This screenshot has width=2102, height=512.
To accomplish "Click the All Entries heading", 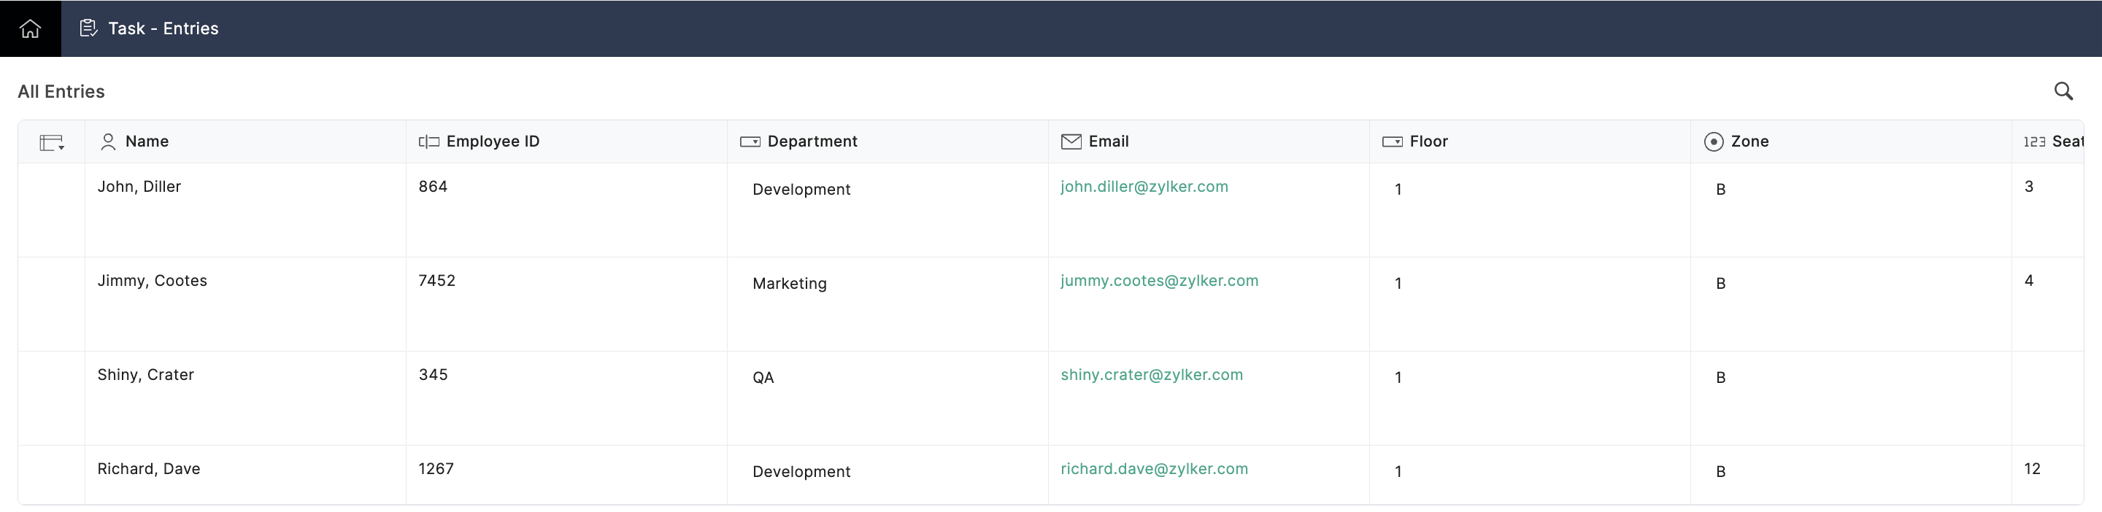I will point(61,91).
